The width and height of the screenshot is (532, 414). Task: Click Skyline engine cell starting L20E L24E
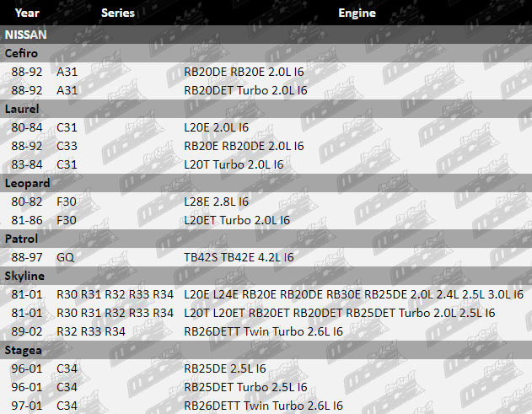click(353, 294)
